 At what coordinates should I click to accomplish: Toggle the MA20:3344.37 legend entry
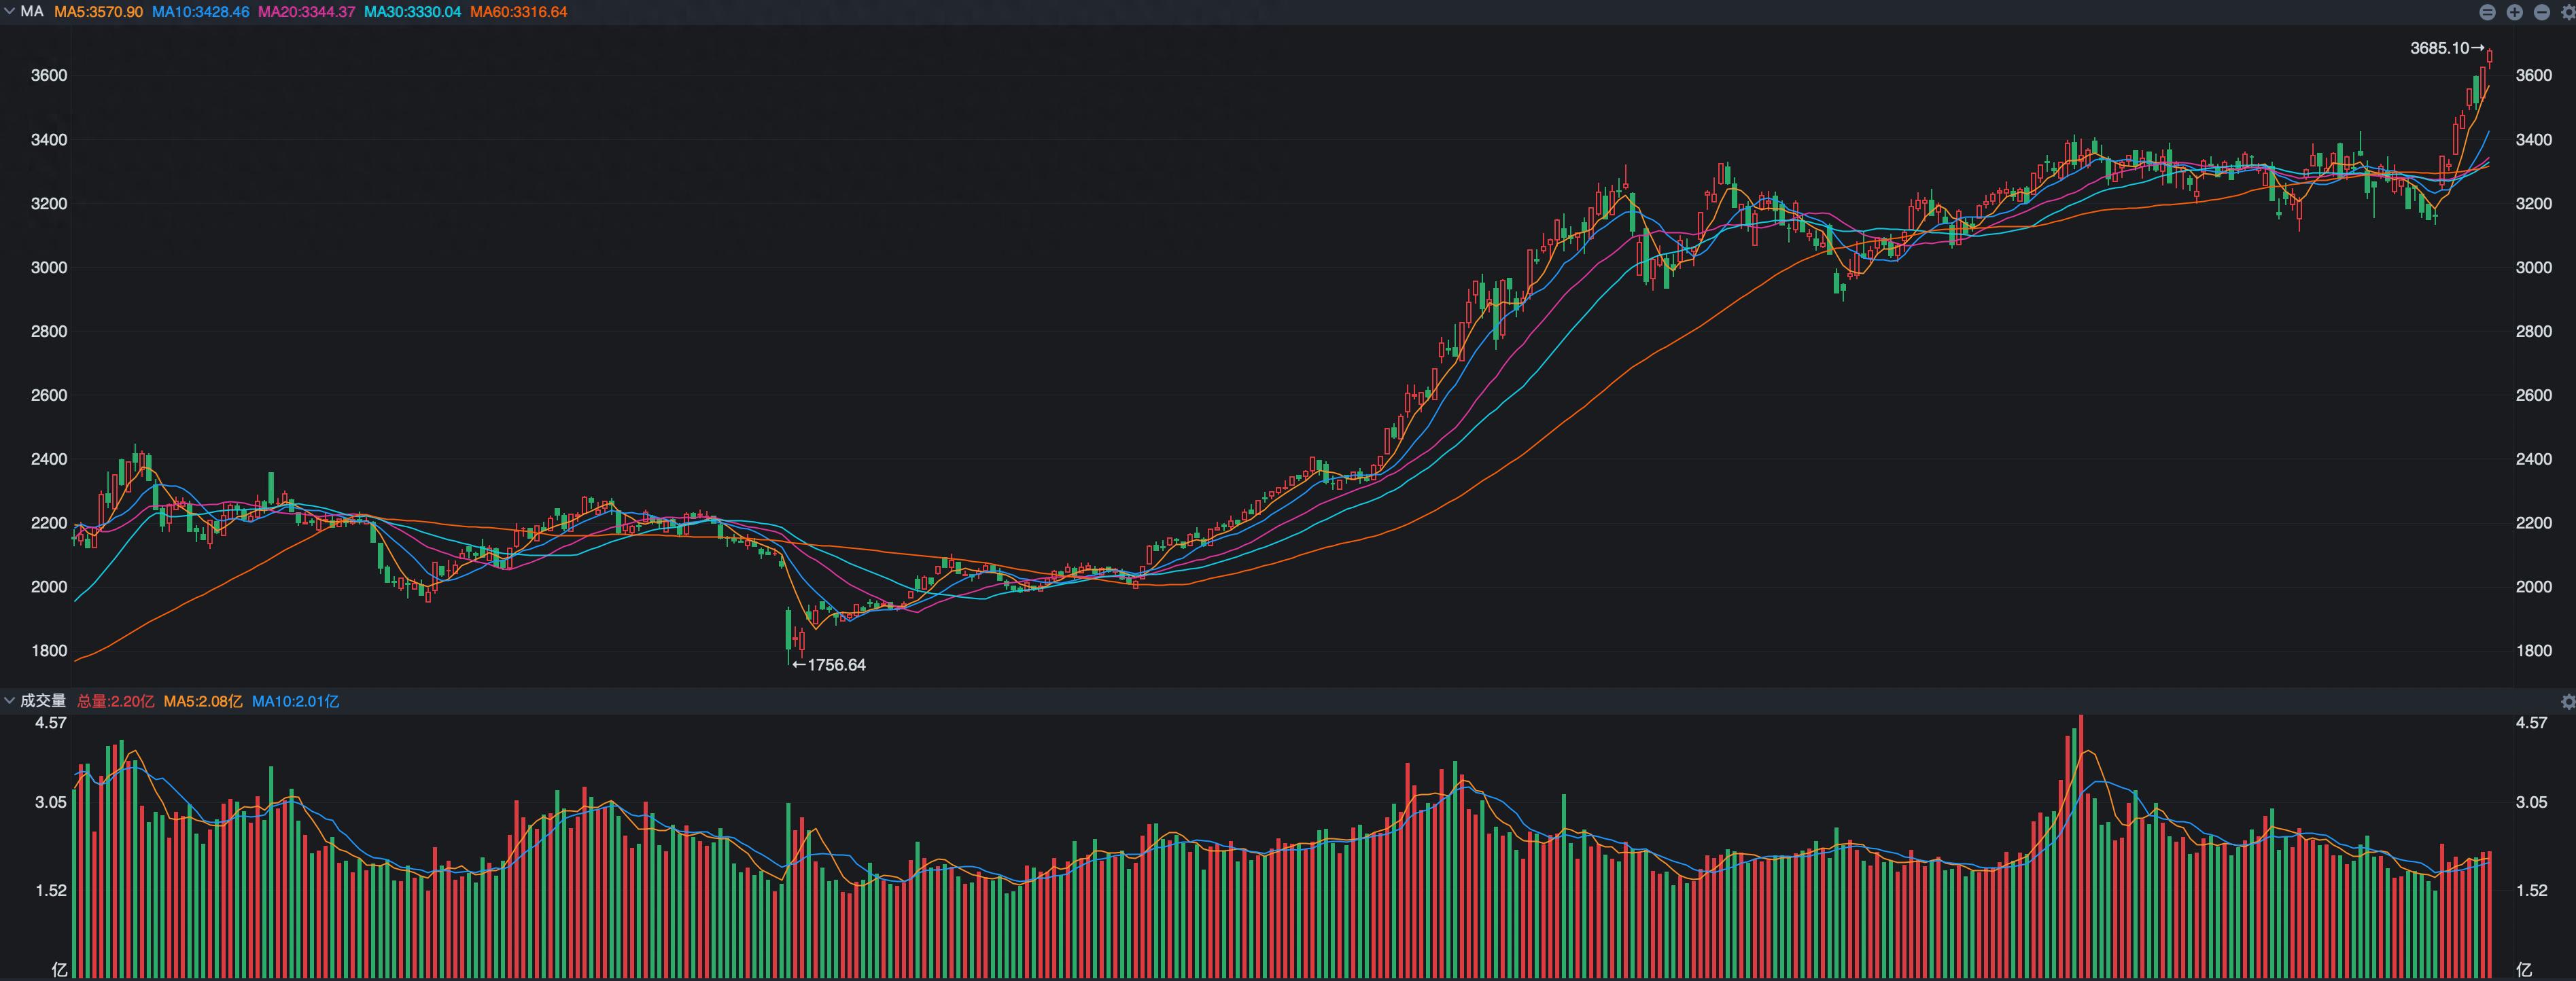coord(306,12)
